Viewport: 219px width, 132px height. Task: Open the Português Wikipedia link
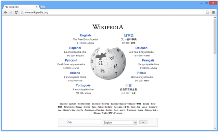83,85
